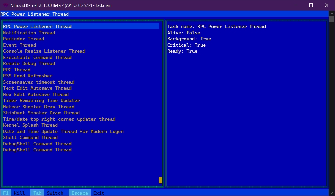This screenshot has width=335, height=196.
Task: Select Meteor Shooter Draw Thread
Action: tap(39, 107)
